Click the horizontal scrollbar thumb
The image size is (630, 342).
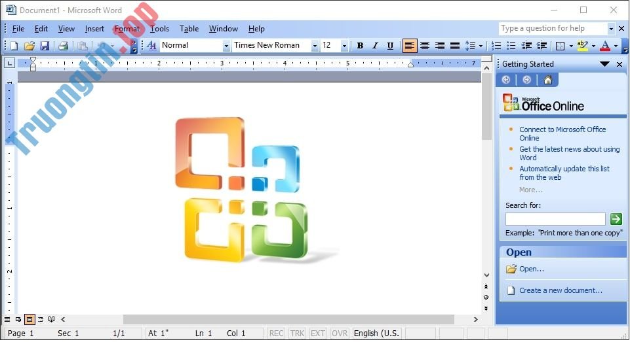tap(288, 320)
